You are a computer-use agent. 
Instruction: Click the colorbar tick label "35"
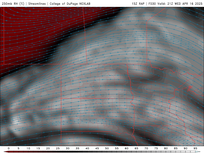pyautogui.click(x=78, y=148)
